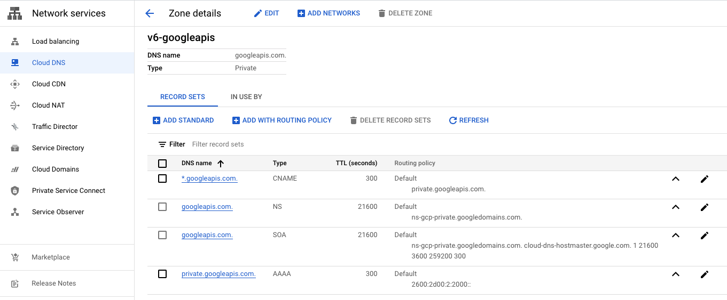Toggle the select-all checkbox in the table header
This screenshot has height=300, width=727.
pyautogui.click(x=162, y=164)
